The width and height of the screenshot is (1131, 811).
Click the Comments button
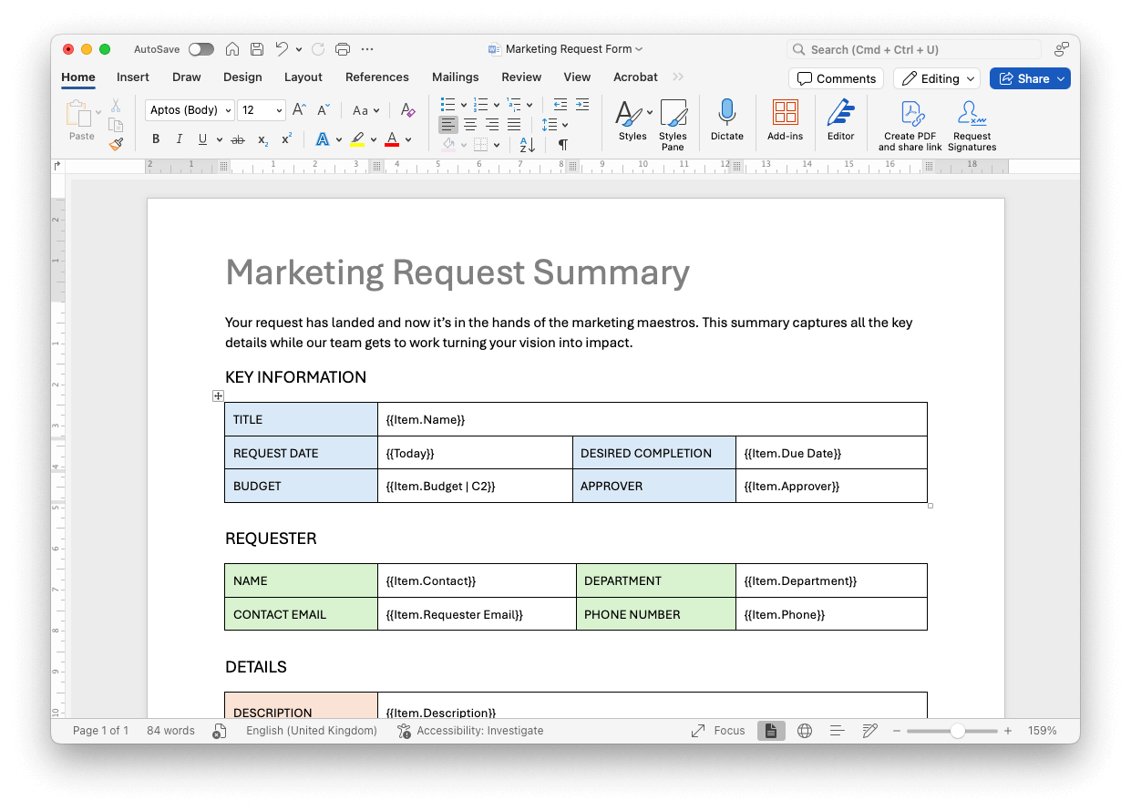pyautogui.click(x=836, y=78)
